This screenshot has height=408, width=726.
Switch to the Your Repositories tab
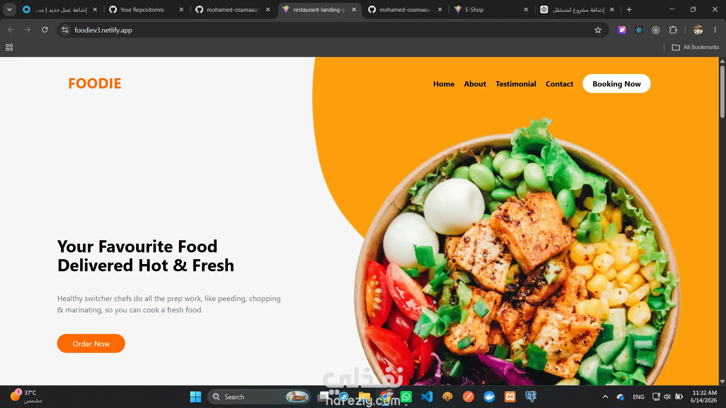pos(142,9)
